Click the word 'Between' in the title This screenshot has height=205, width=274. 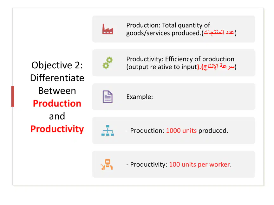[57, 91]
